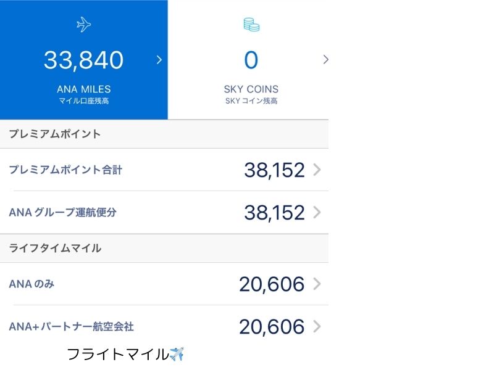This screenshot has height=370, width=494.
Task: Expand the プレミアムポイント合計 row chevron
Action: pyautogui.click(x=317, y=170)
